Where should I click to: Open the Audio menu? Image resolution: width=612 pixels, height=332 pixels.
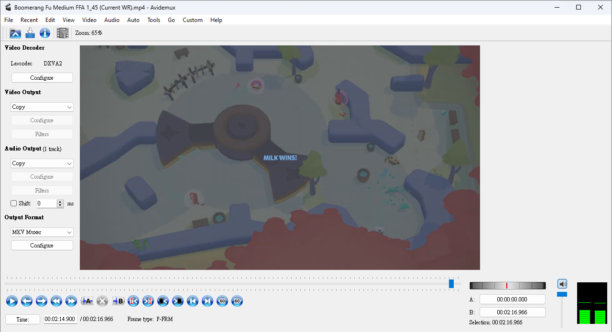pos(112,20)
